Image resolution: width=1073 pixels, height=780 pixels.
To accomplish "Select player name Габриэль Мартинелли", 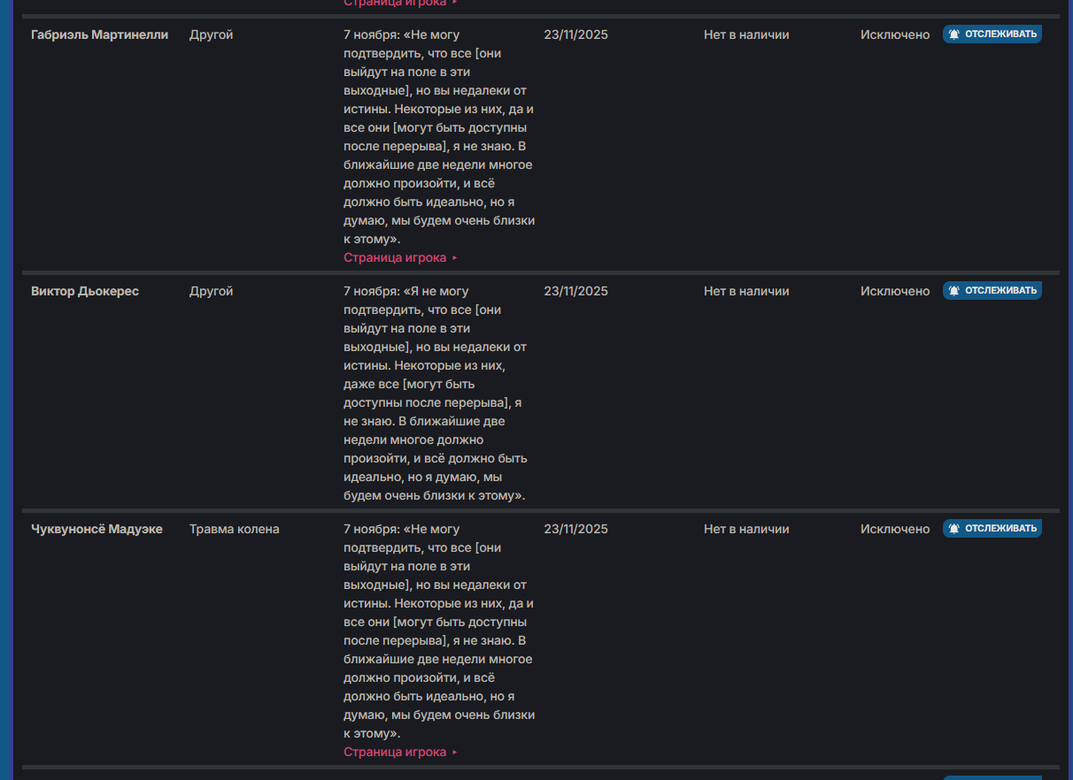I will pyautogui.click(x=99, y=34).
